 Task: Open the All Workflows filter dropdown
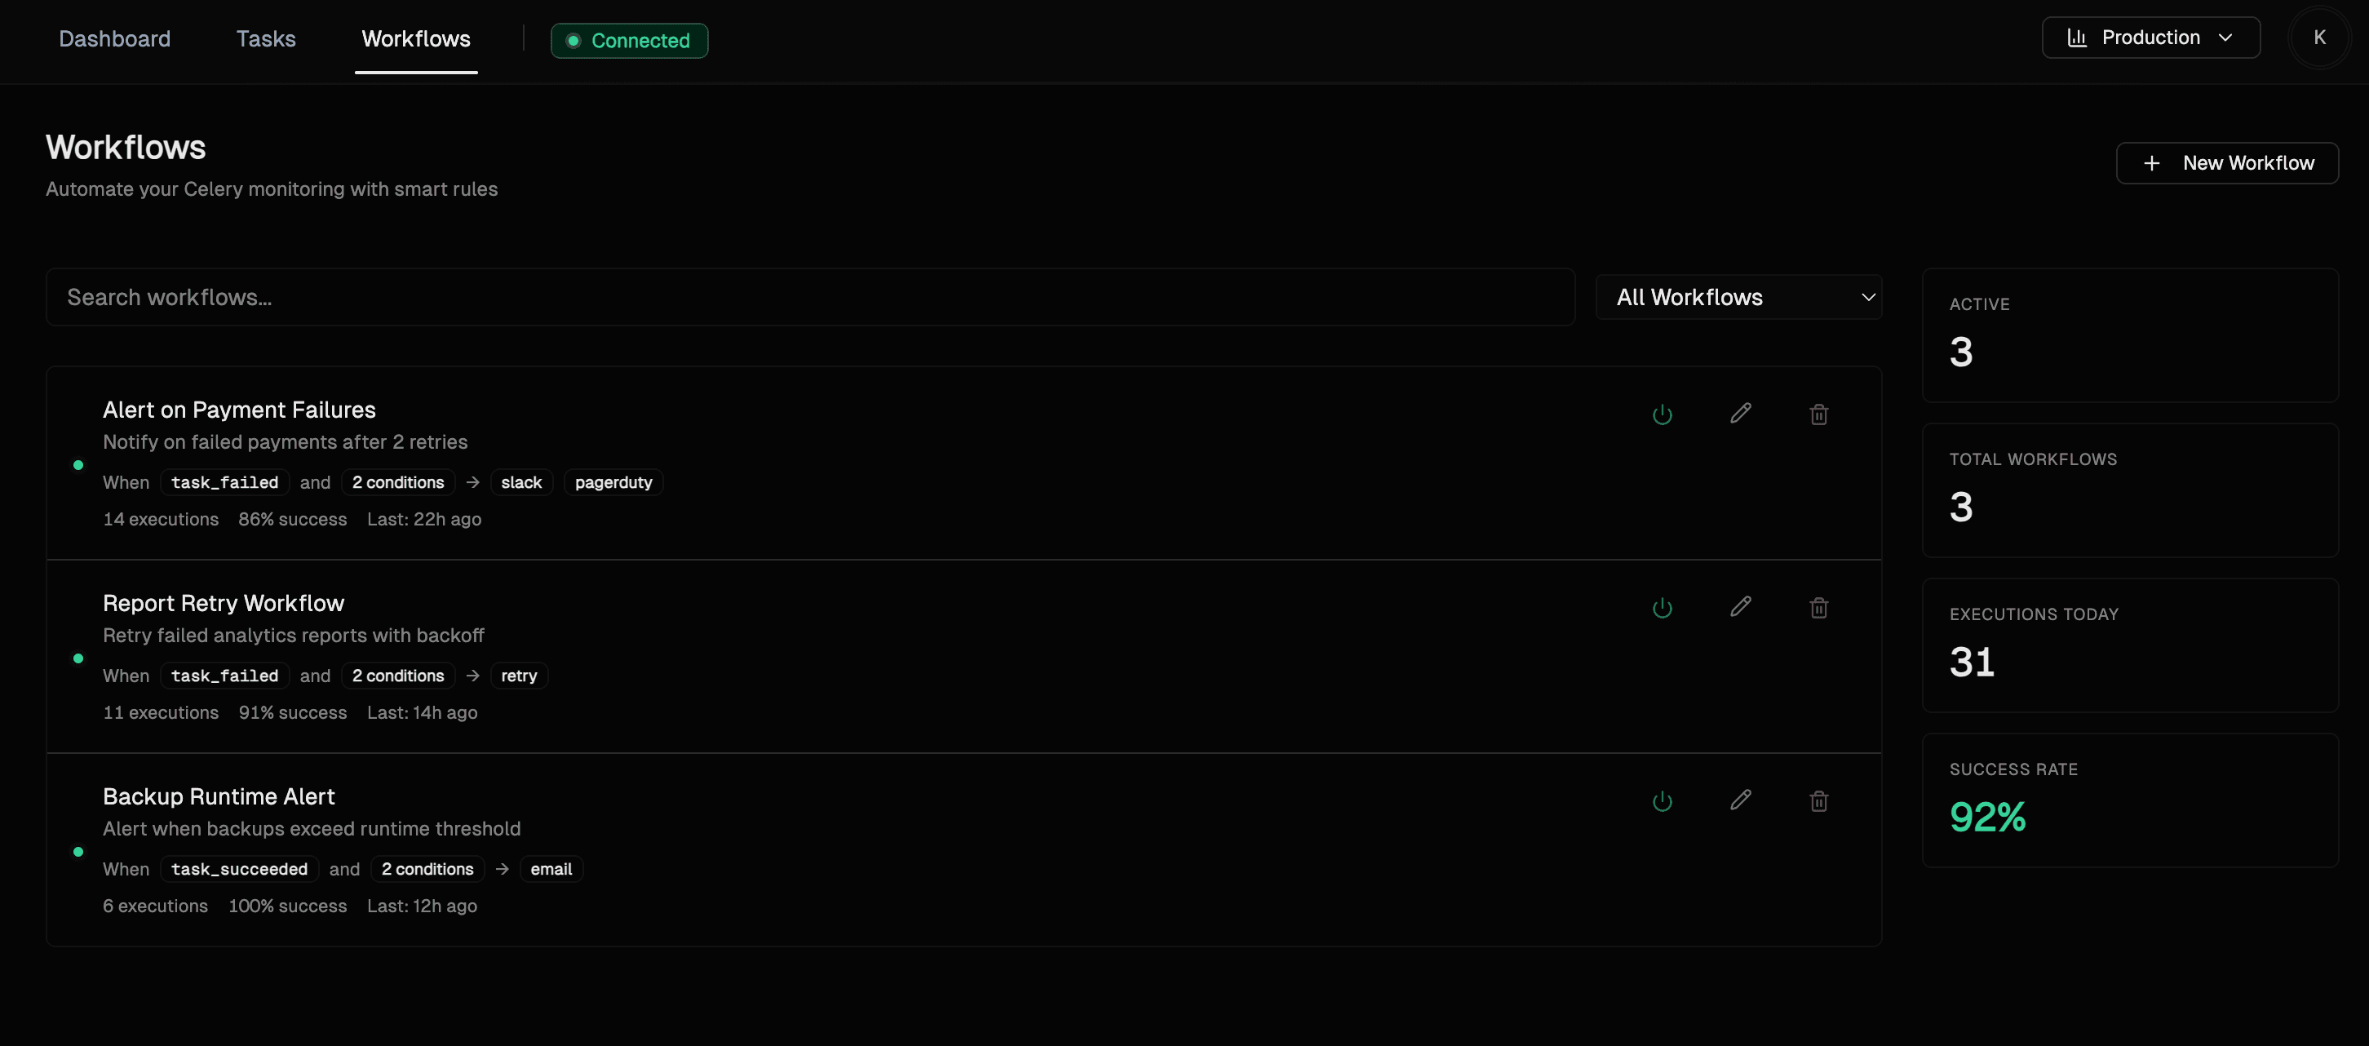1738,297
